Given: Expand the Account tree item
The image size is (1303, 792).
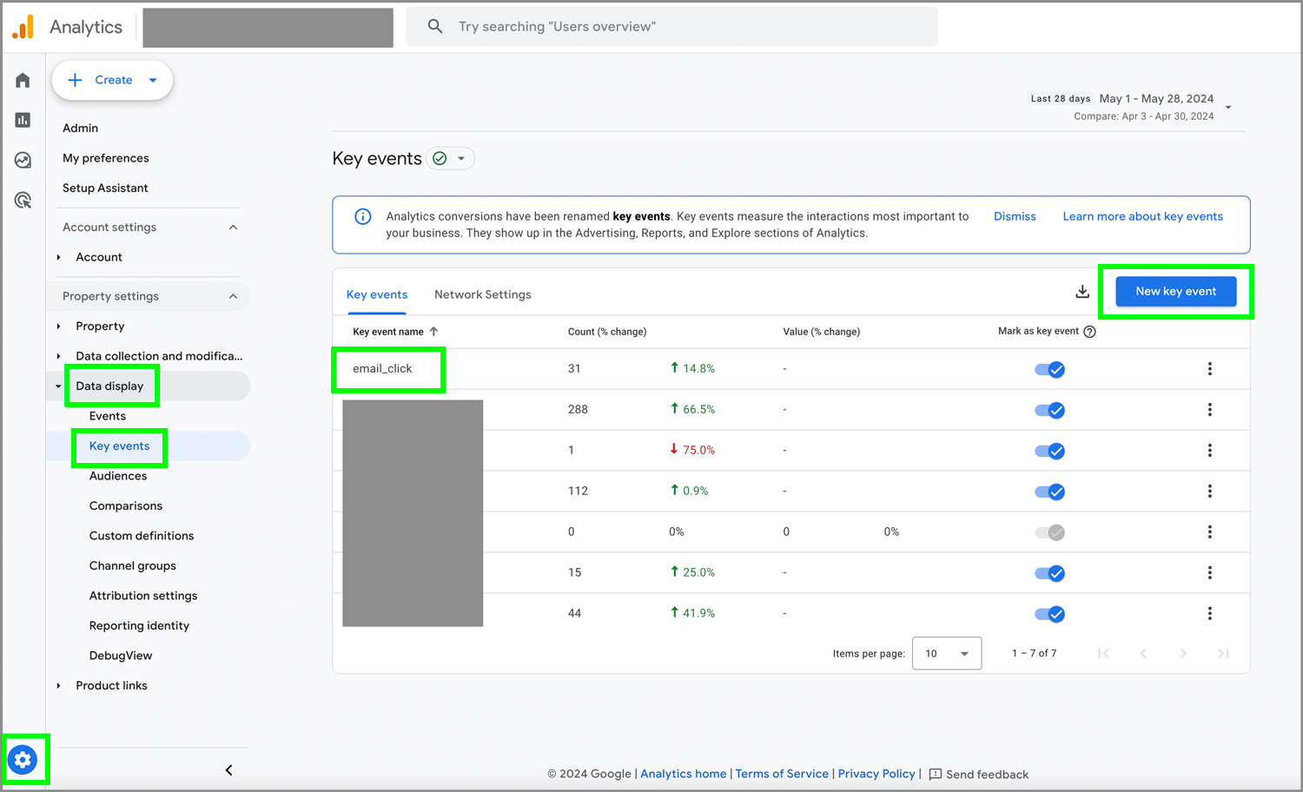Looking at the screenshot, I should (x=58, y=257).
